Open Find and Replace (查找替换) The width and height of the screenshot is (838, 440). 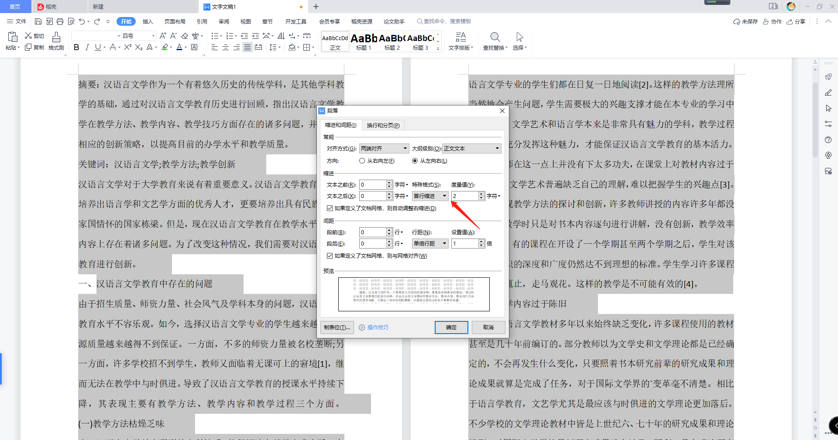click(x=495, y=41)
